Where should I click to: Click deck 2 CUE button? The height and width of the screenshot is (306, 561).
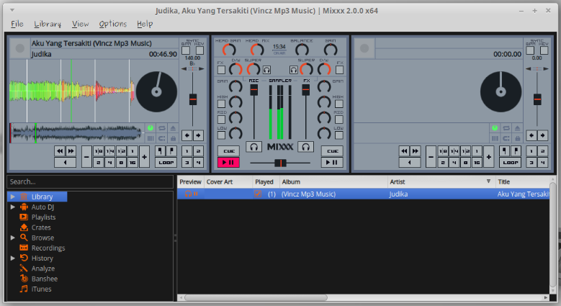tap(332, 151)
